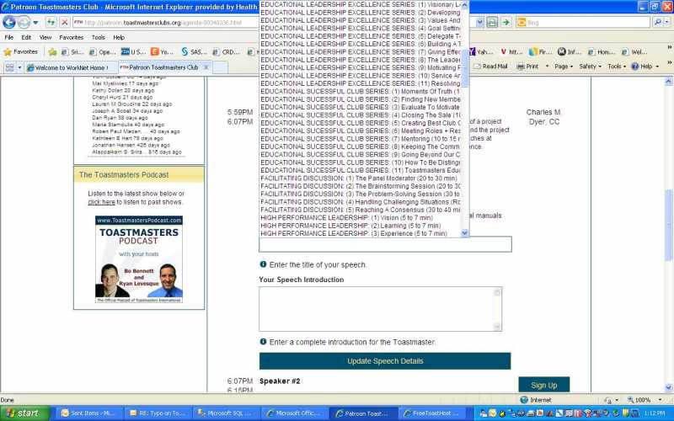This screenshot has height=421, width=674.
Task: Click the Read Mail toolbar button
Action: pos(490,67)
